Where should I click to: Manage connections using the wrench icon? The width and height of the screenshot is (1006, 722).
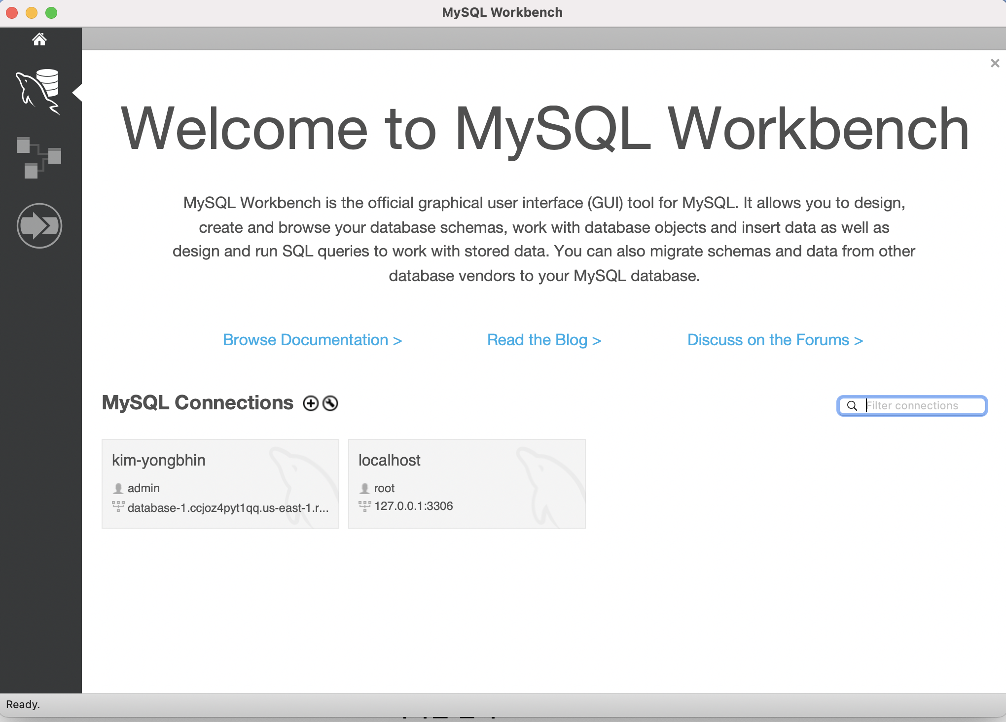330,403
